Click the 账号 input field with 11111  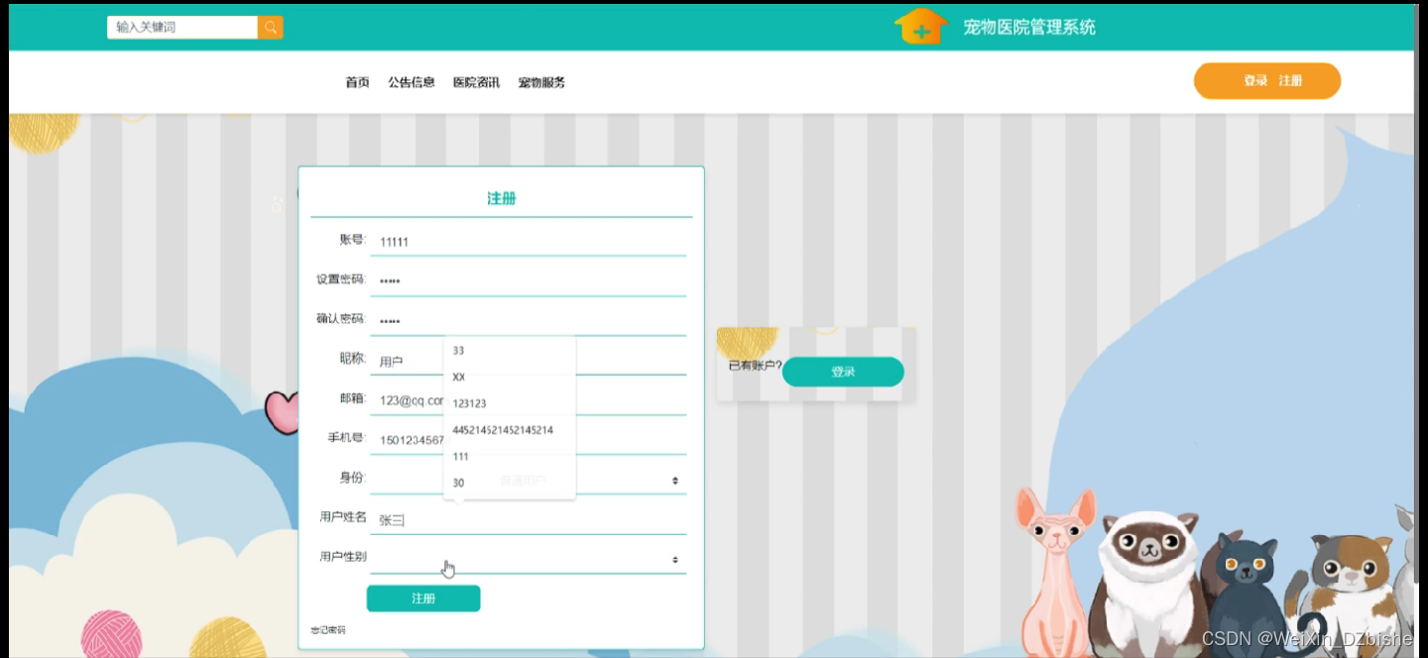pos(529,241)
